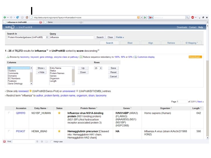Click the Page number input field
This screenshot has height=158, width=211.
click(x=182, y=102)
